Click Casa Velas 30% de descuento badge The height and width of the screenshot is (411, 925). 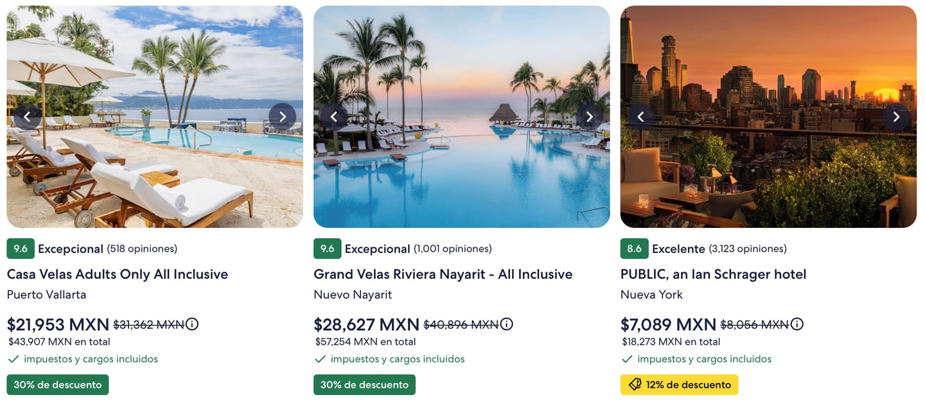tap(58, 385)
